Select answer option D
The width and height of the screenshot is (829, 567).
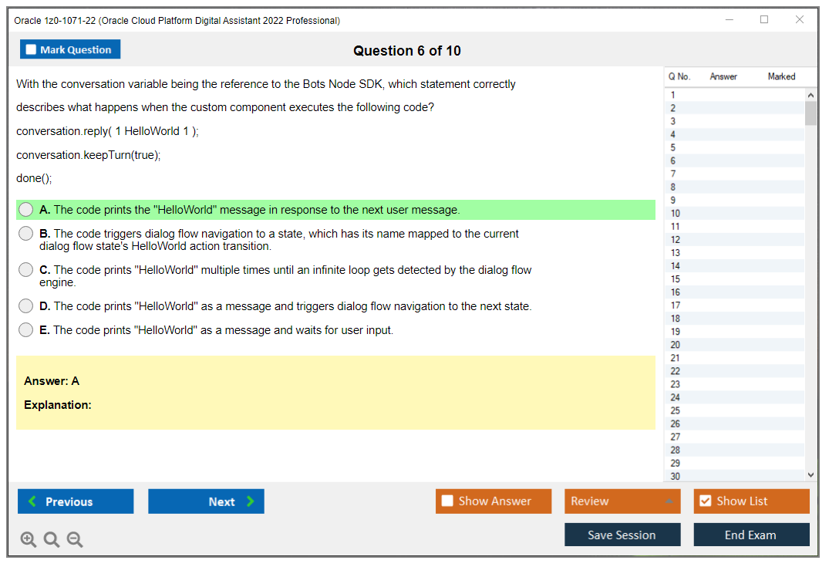(25, 305)
